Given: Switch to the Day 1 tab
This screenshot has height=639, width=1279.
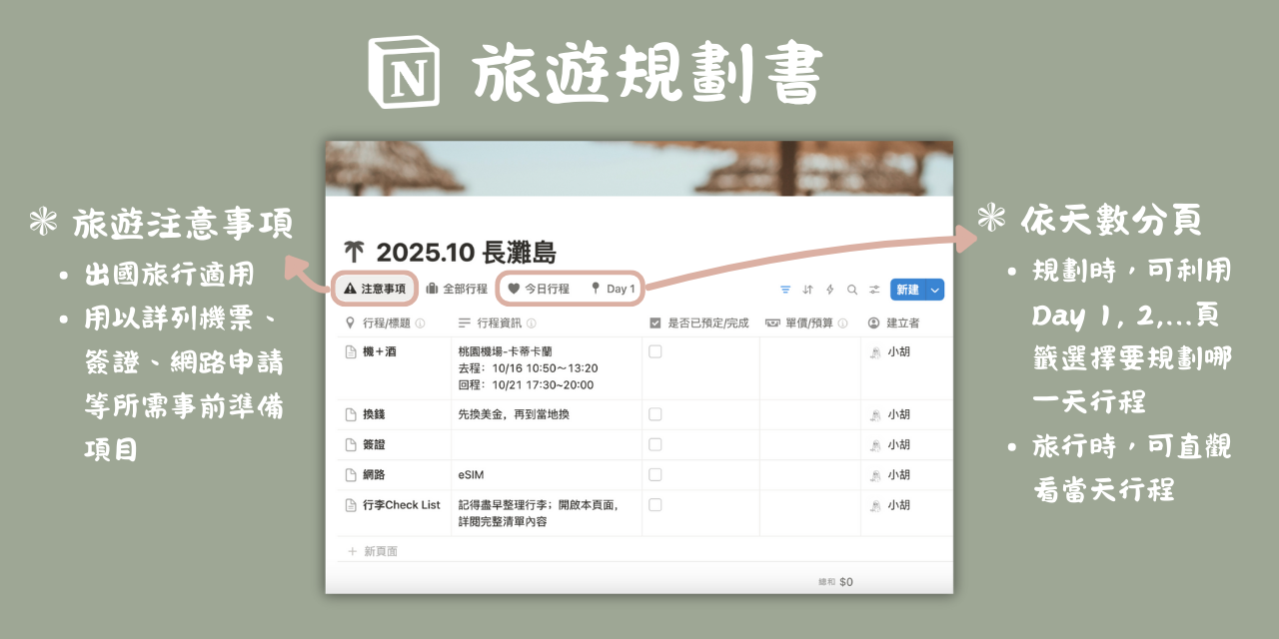Looking at the screenshot, I should pos(613,289).
